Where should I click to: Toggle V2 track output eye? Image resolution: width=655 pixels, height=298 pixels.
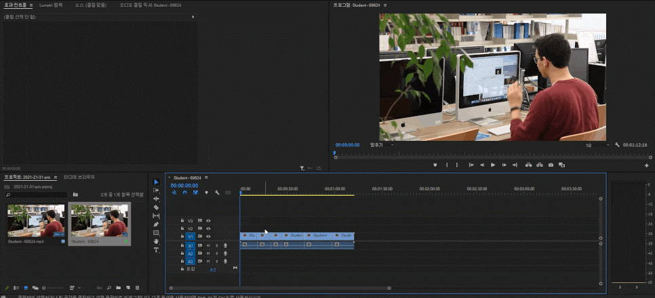(x=208, y=229)
